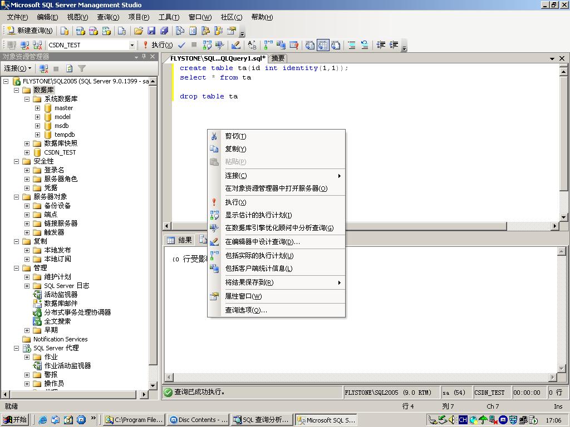Select 复制(Y) from the context menu
The height and width of the screenshot is (427, 570).
tap(235, 149)
